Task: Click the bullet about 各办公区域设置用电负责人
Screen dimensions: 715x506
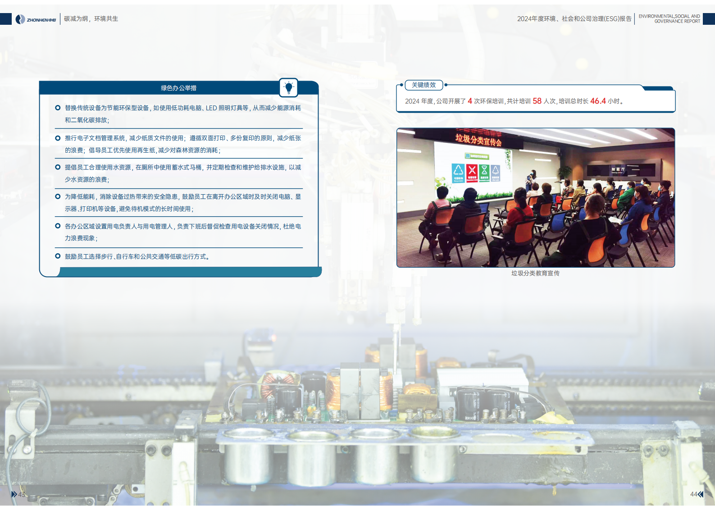Action: coord(183,232)
